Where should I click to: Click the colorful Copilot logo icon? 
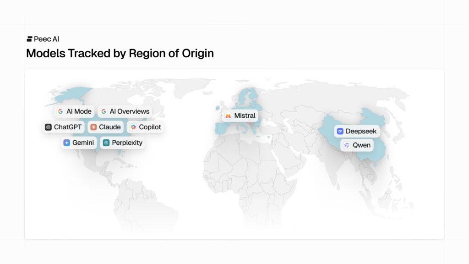click(133, 127)
